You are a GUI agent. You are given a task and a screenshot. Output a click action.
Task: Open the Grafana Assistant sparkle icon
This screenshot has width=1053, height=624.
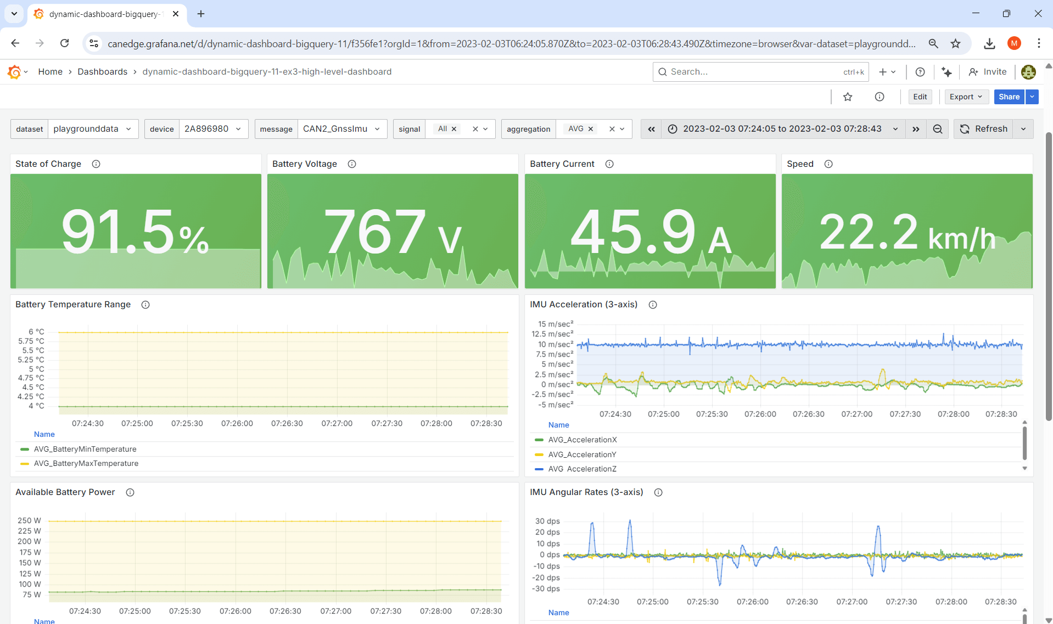pos(946,72)
